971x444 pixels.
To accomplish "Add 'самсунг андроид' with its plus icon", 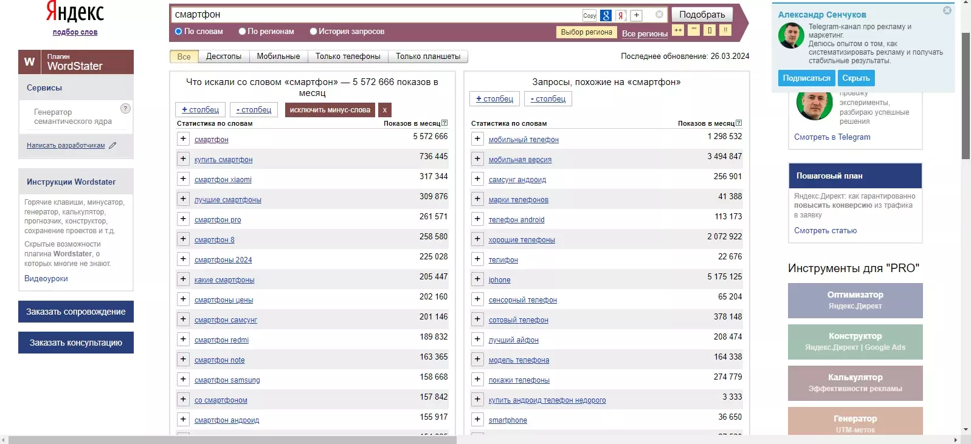I will tap(477, 179).
